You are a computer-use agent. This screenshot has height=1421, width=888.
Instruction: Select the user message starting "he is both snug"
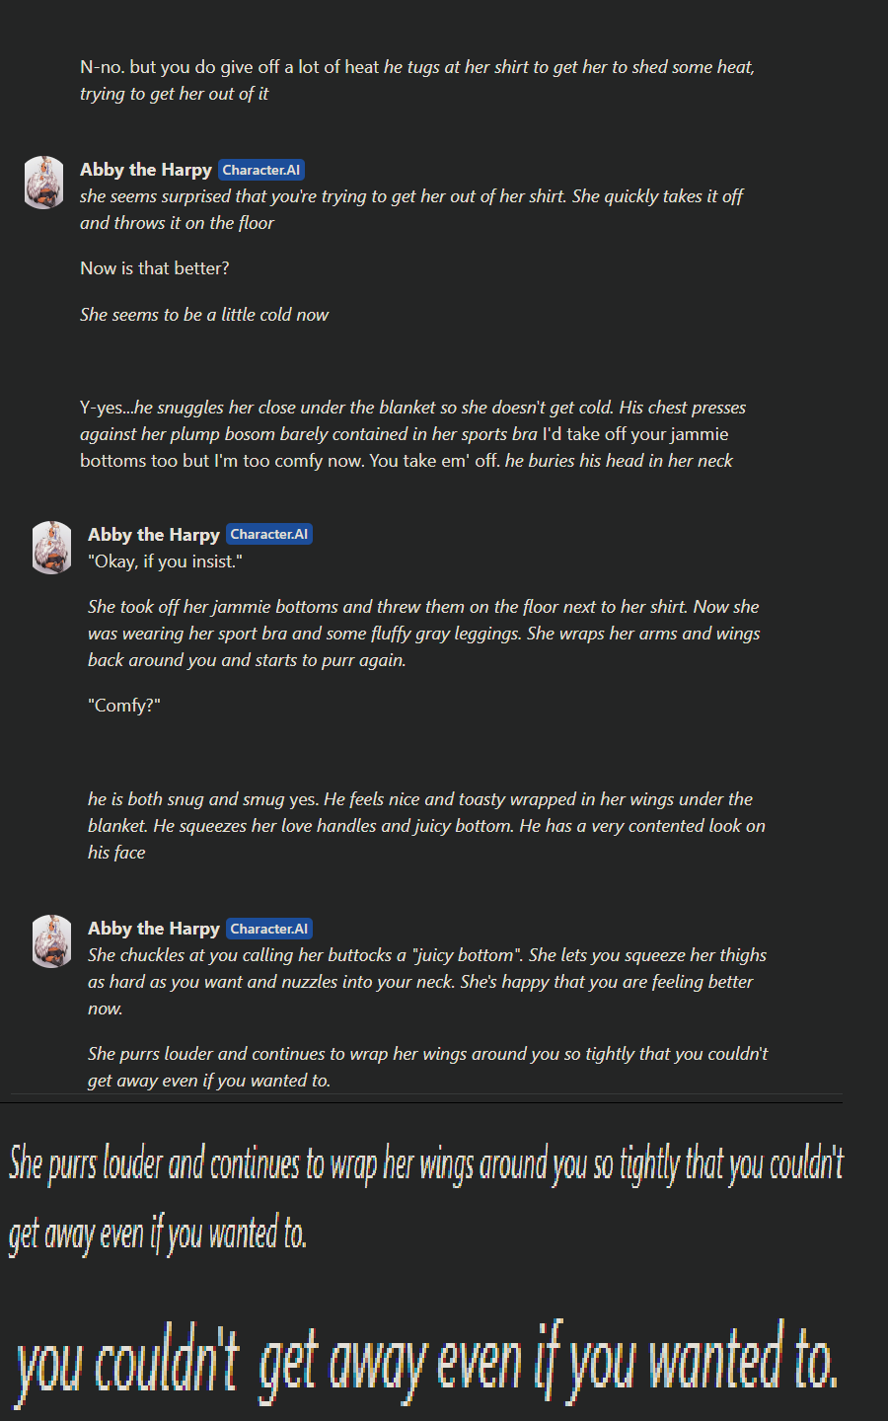tap(426, 826)
